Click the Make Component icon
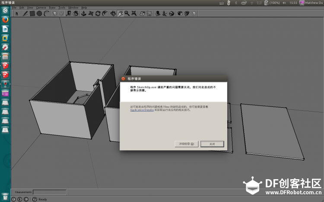 (x=54, y=14)
